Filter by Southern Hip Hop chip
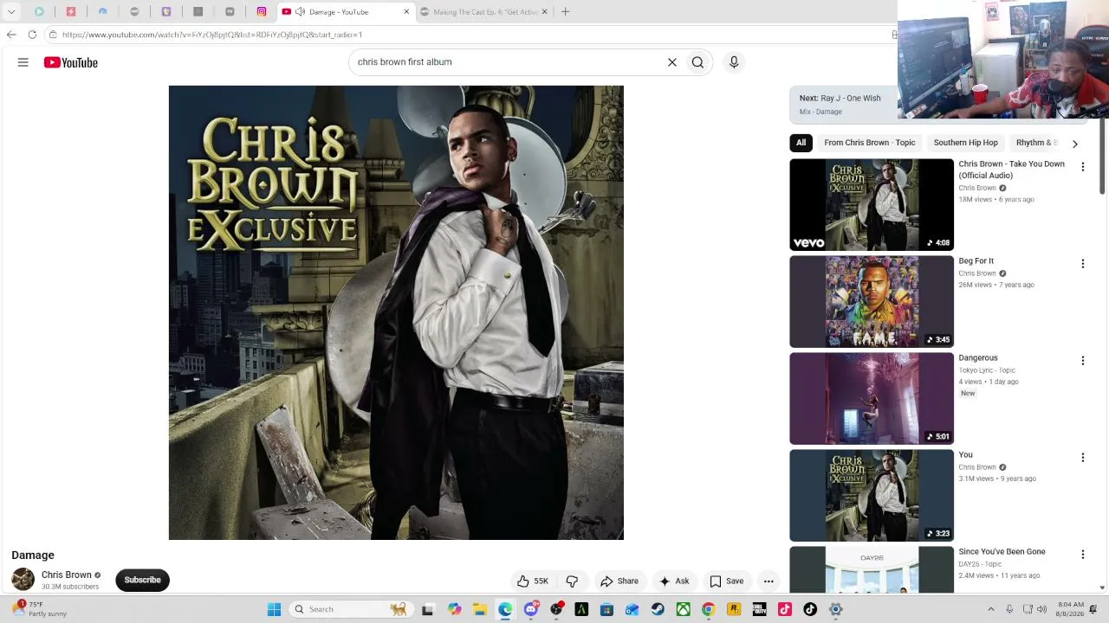The height and width of the screenshot is (623, 1109). pos(966,143)
